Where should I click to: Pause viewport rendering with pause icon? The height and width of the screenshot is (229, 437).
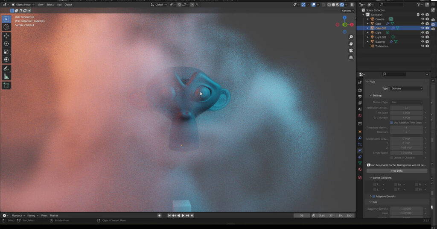click(x=352, y=5)
